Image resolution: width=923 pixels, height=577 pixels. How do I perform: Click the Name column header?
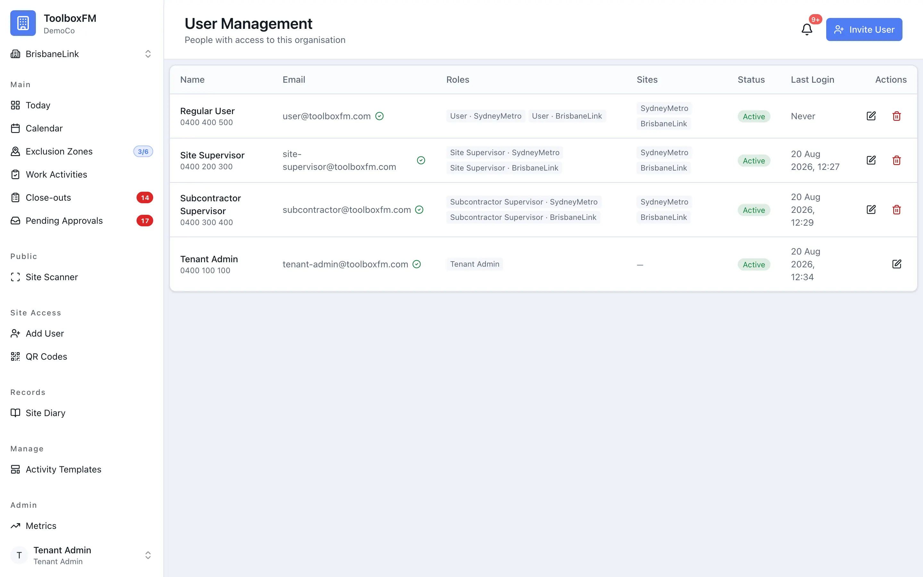click(192, 79)
